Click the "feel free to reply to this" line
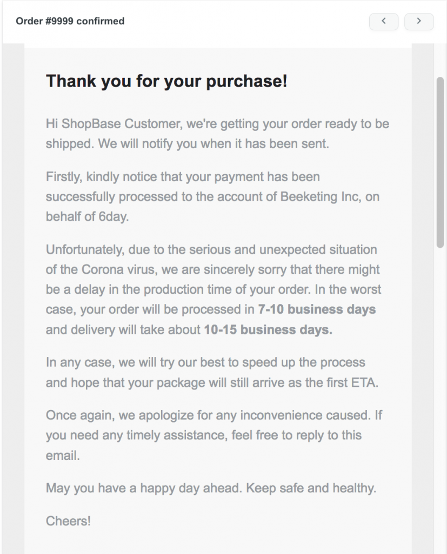 [297, 436]
